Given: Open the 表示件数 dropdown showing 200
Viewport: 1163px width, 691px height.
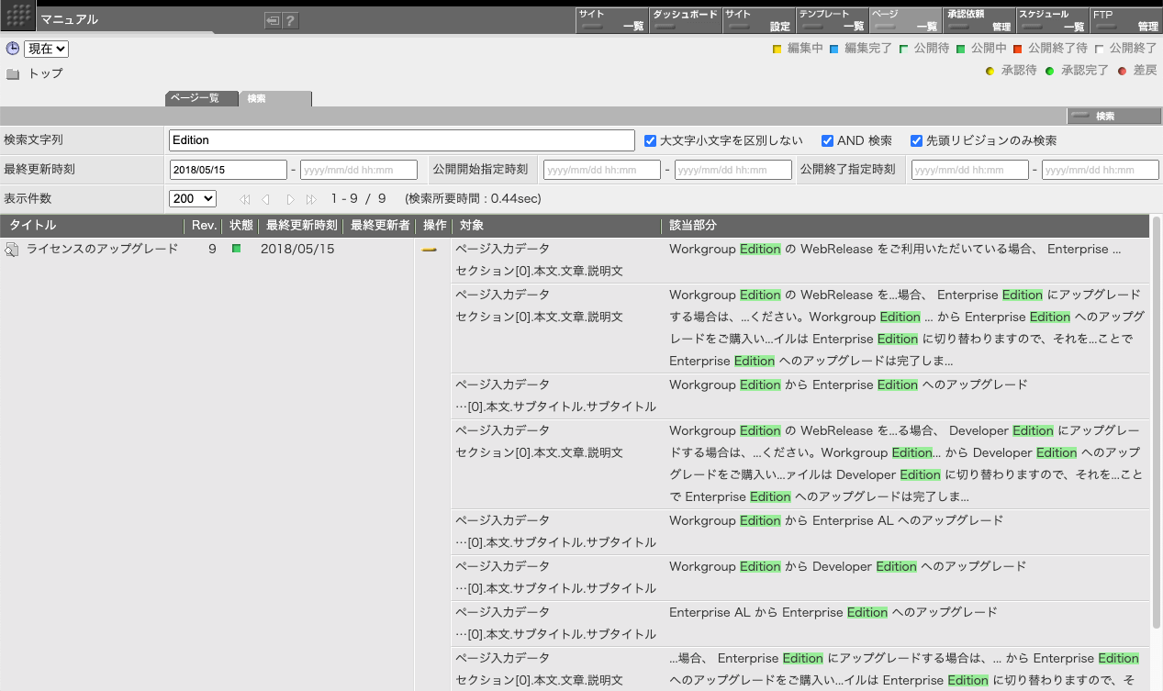Looking at the screenshot, I should 192,199.
